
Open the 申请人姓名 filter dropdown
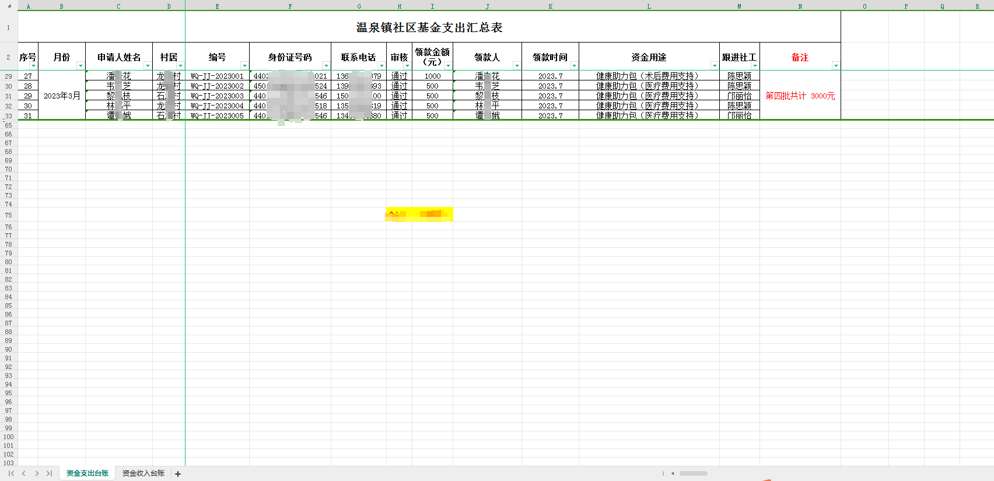[148, 66]
